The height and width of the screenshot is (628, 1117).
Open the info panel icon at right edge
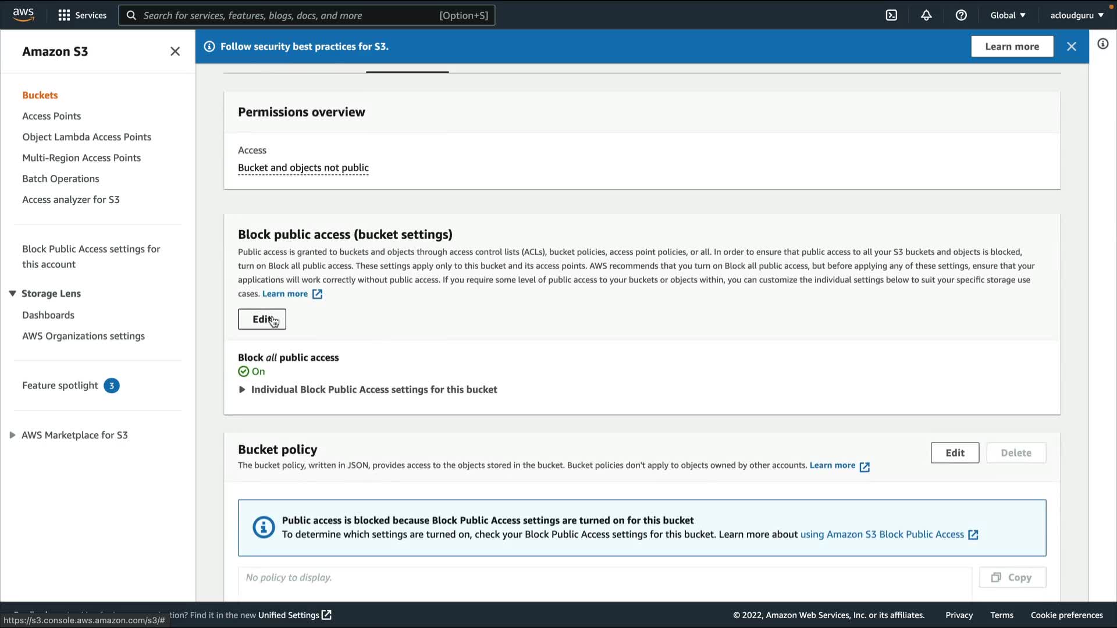[1102, 44]
